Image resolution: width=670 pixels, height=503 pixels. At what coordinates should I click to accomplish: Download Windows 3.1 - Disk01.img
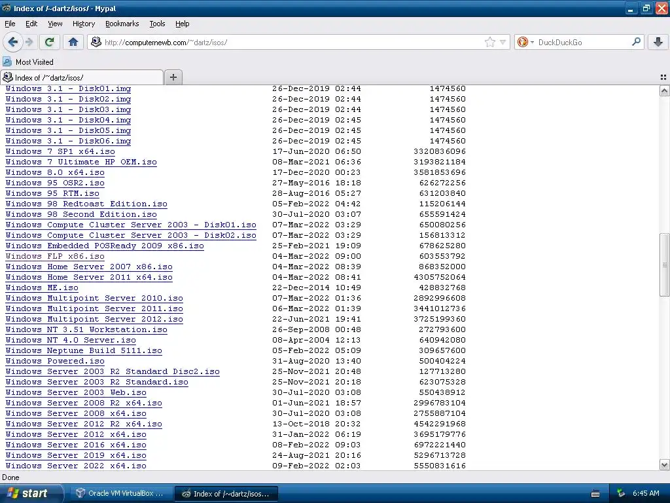(x=68, y=88)
